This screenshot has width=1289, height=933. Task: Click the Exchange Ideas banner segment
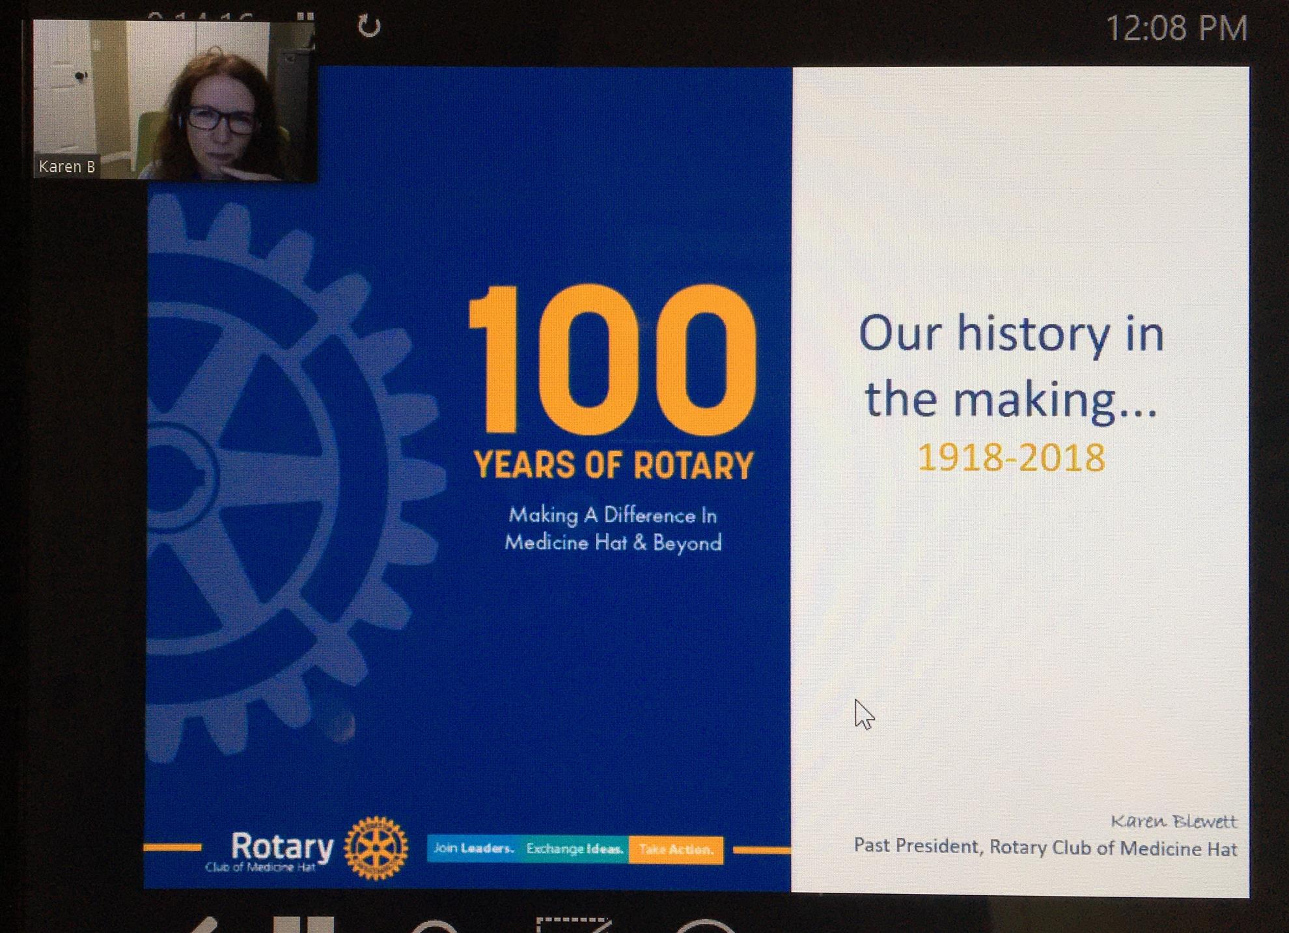[x=574, y=849]
